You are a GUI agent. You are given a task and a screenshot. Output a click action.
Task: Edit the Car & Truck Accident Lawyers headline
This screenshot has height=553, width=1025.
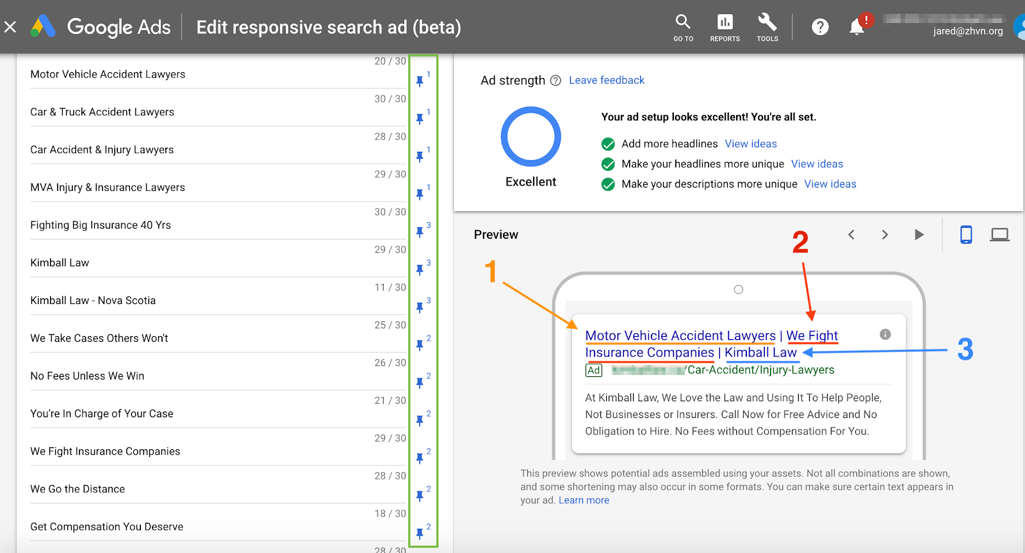click(x=218, y=112)
